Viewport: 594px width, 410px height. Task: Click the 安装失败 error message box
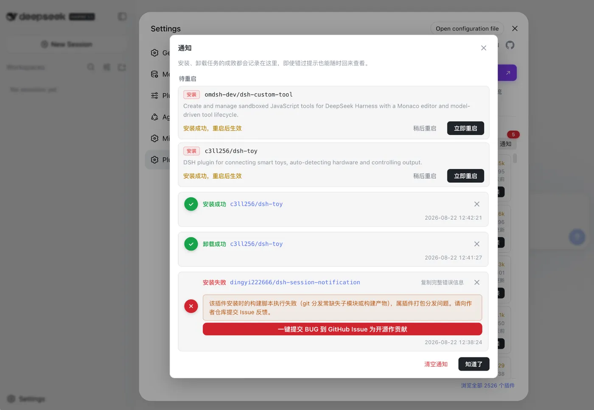point(342,307)
